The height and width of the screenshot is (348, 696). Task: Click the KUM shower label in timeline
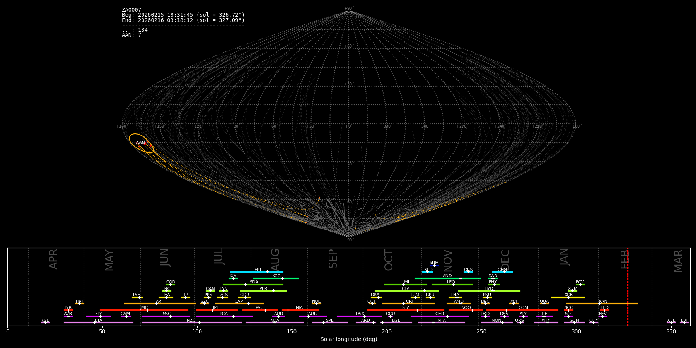click(434, 263)
